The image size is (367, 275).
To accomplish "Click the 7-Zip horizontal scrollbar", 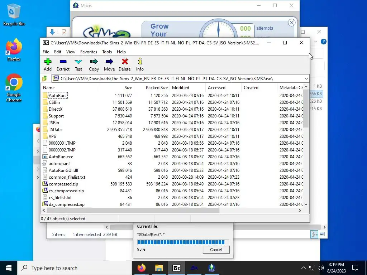I will 133,211.
